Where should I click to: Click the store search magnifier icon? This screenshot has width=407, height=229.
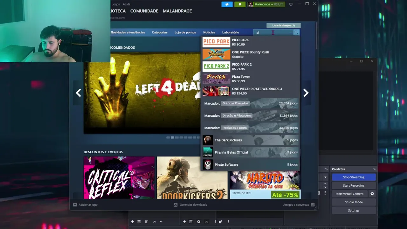click(x=296, y=32)
